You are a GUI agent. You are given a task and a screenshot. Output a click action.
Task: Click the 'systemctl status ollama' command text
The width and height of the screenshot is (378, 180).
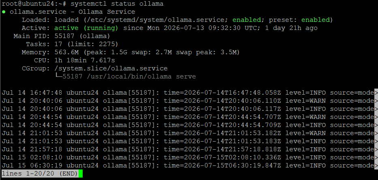pos(117,4)
